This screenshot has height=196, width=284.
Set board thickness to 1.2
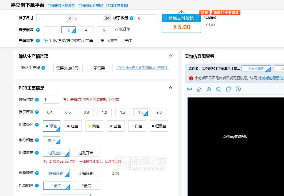(123, 112)
